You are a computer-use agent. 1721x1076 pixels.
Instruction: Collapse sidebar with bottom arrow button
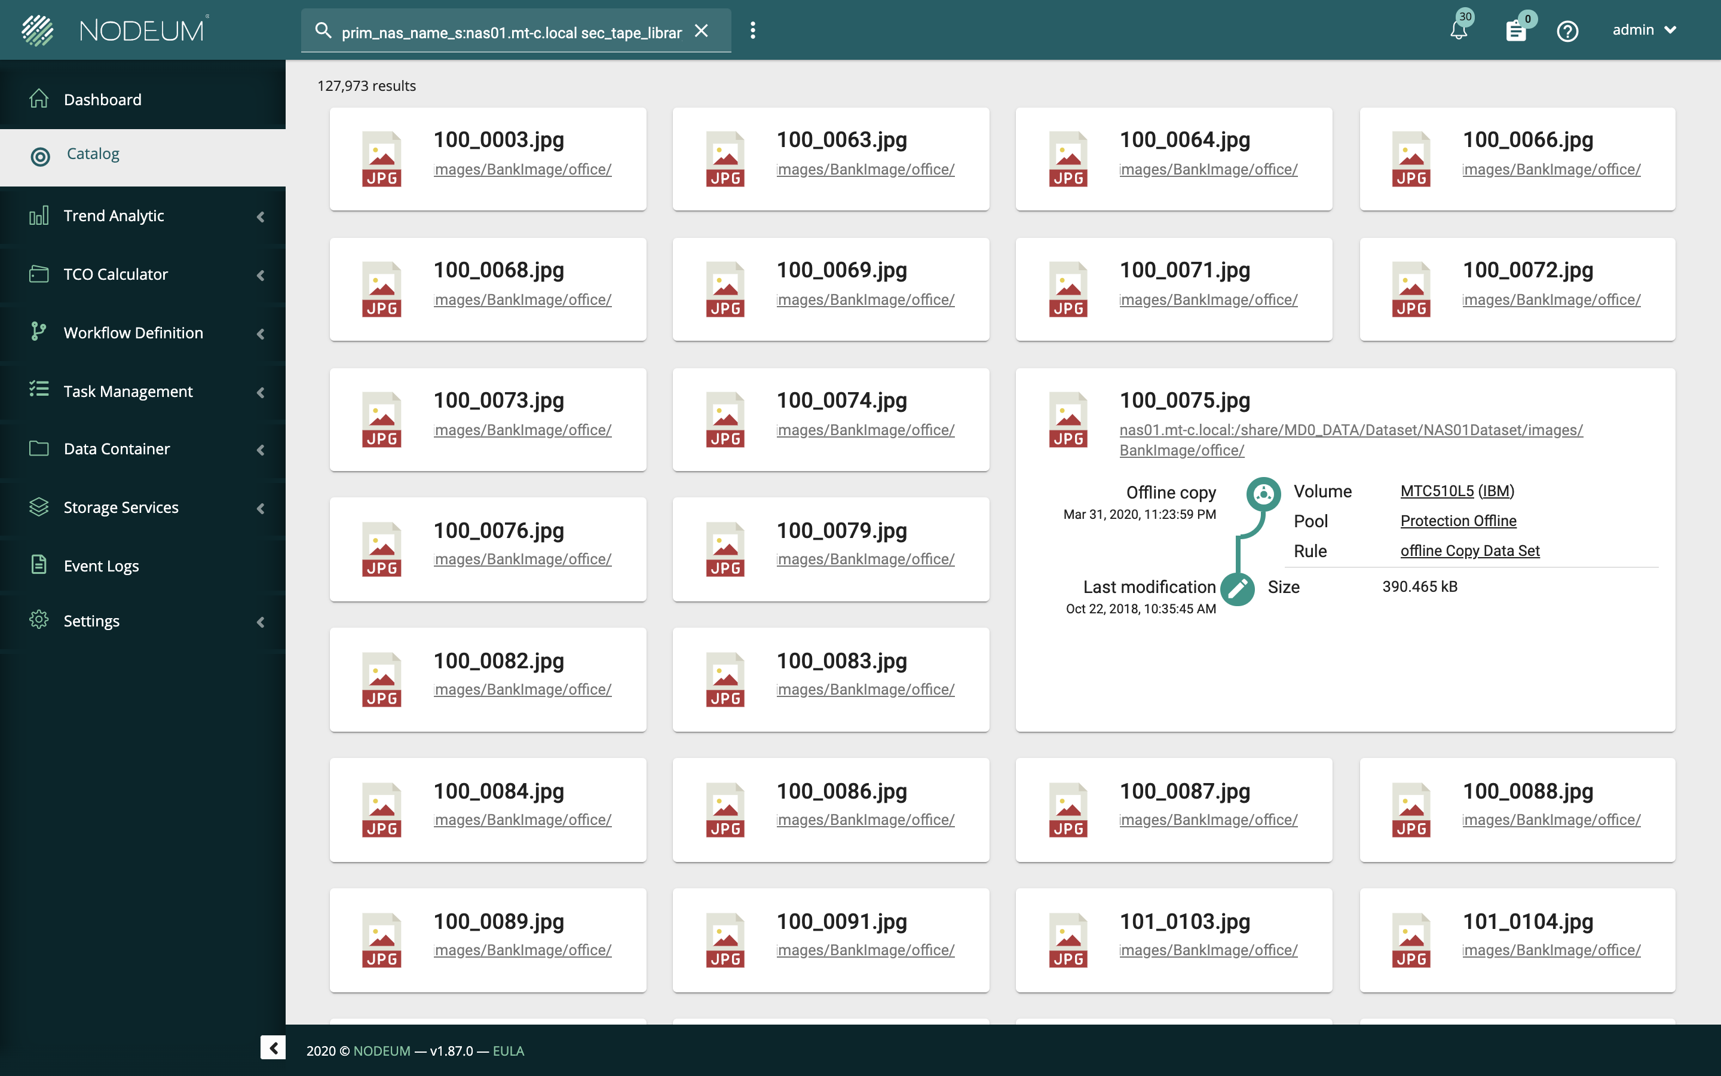273,1047
